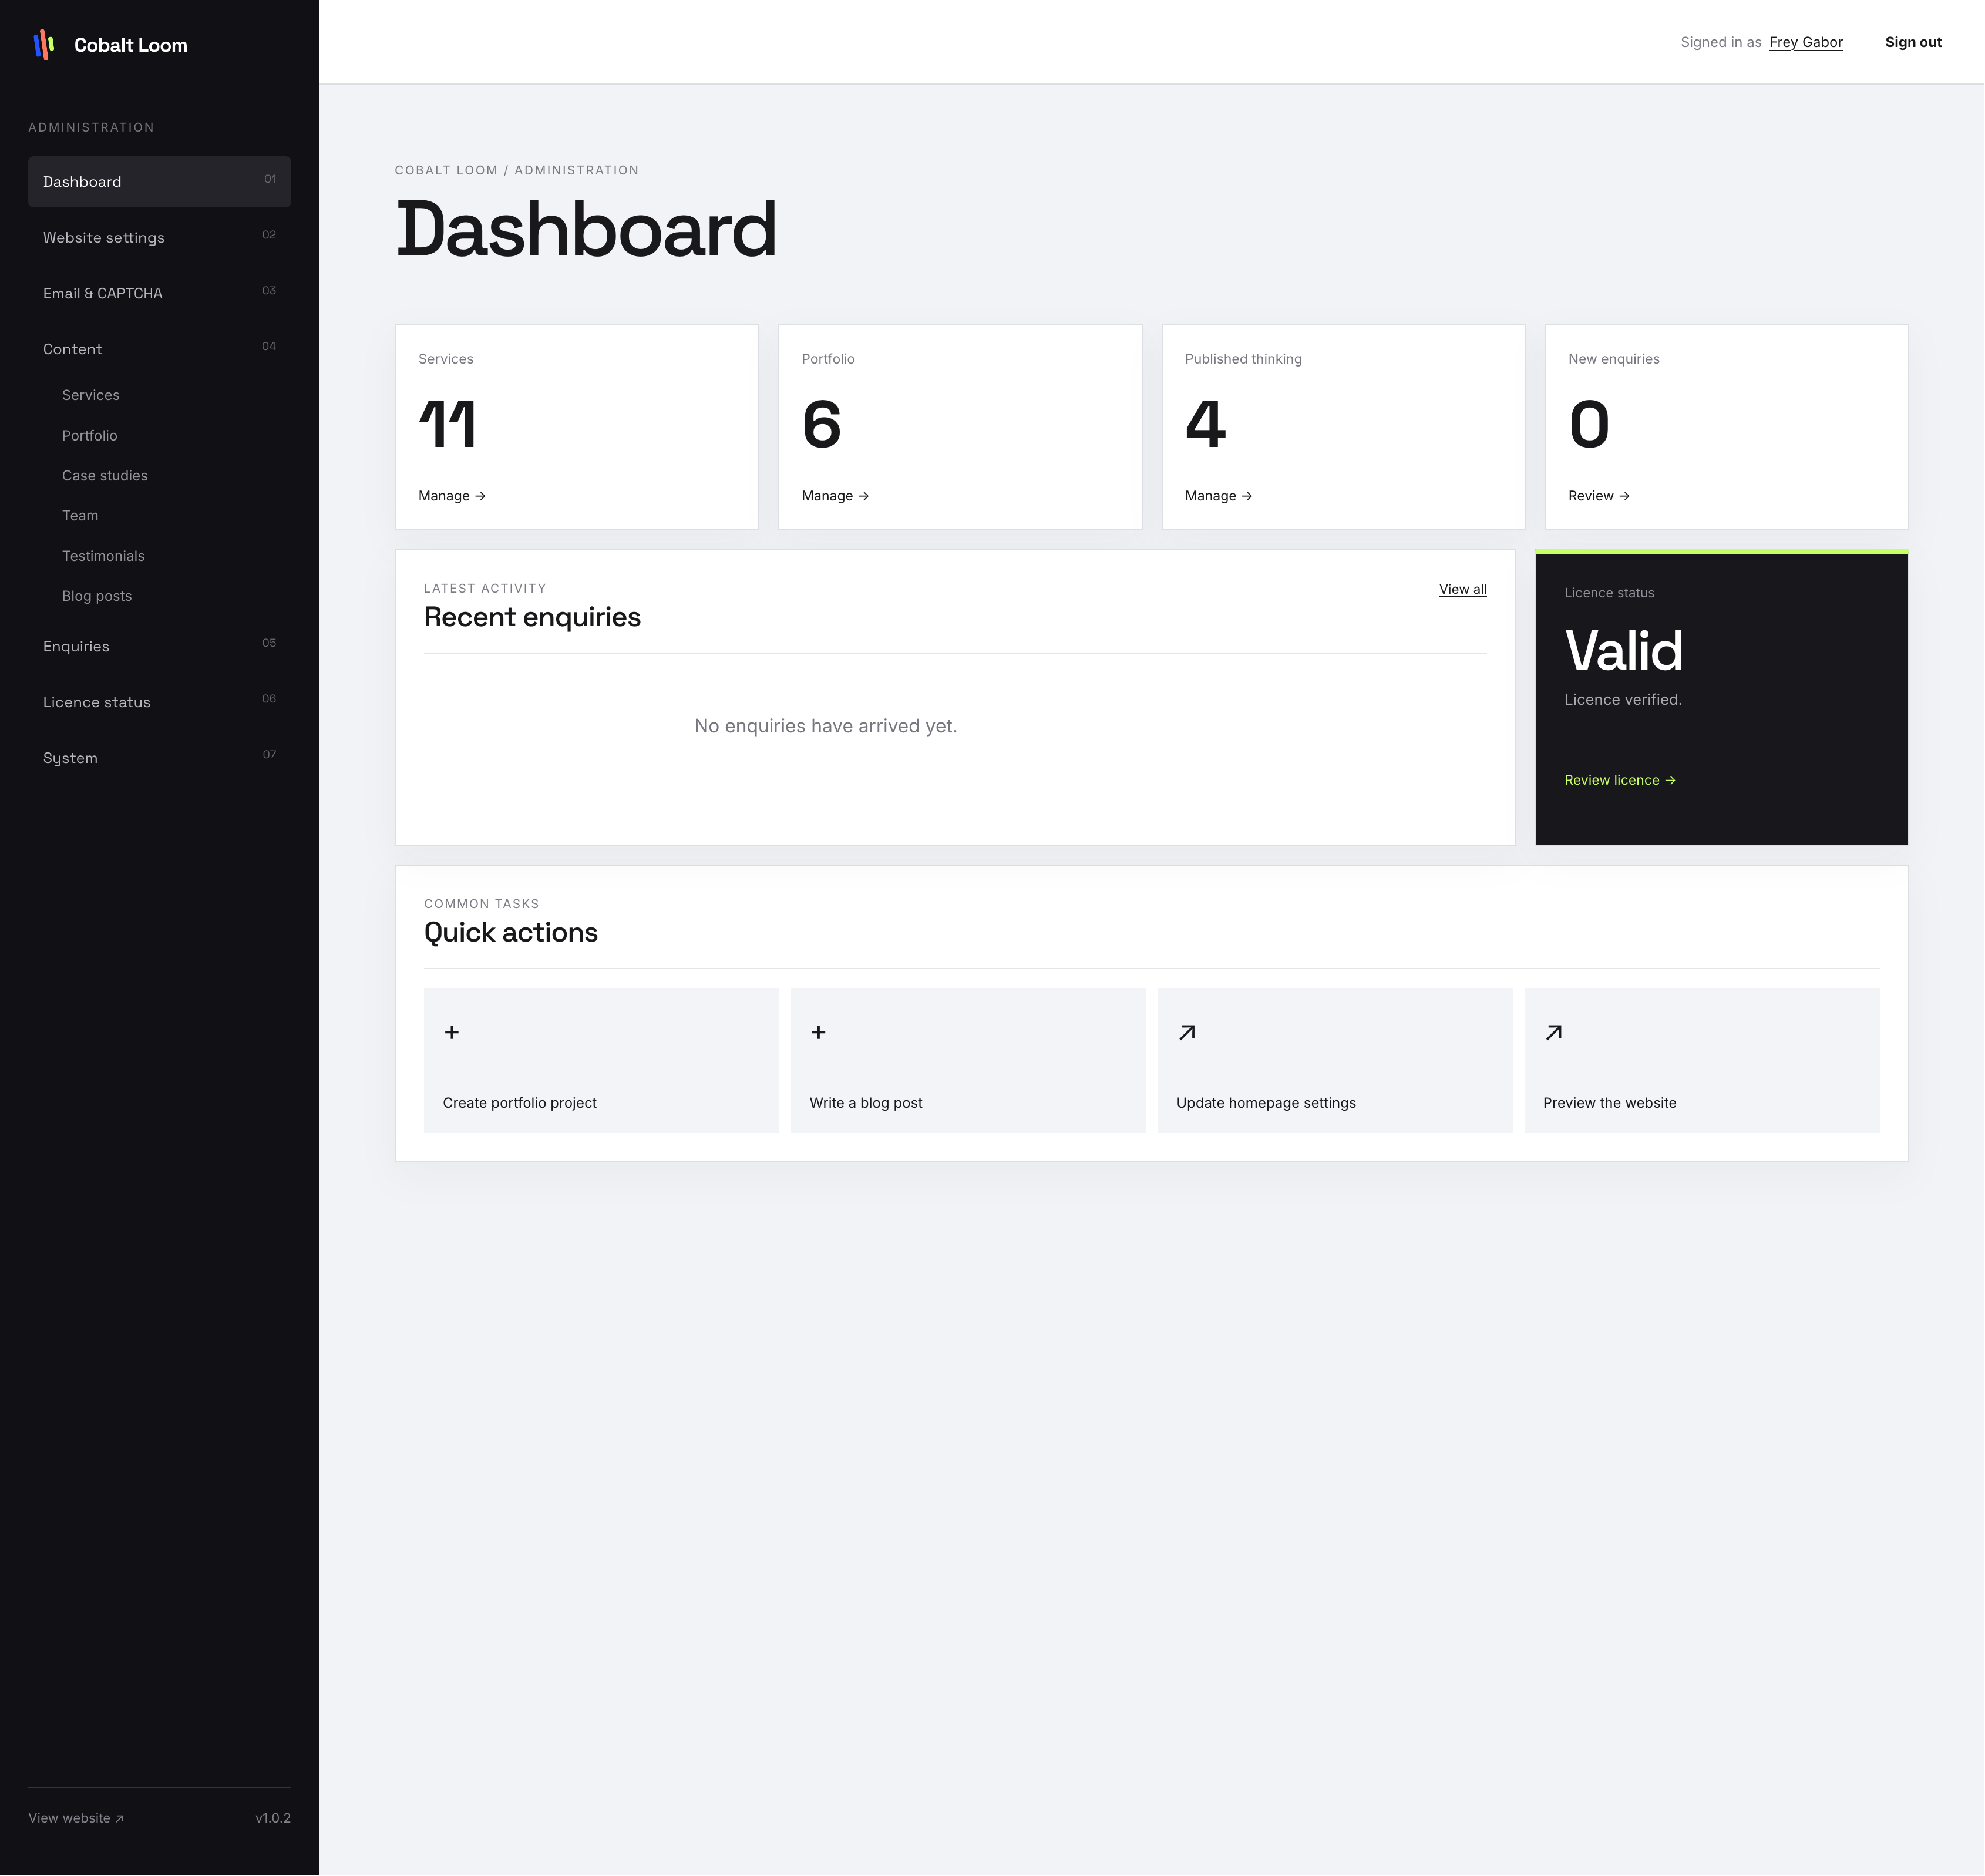This screenshot has height=1876, width=1985.
Task: Click the plus icon for Write a blog post
Action: [x=818, y=1032]
